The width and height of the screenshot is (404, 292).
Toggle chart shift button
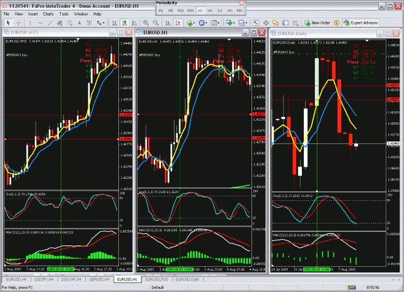(x=178, y=23)
